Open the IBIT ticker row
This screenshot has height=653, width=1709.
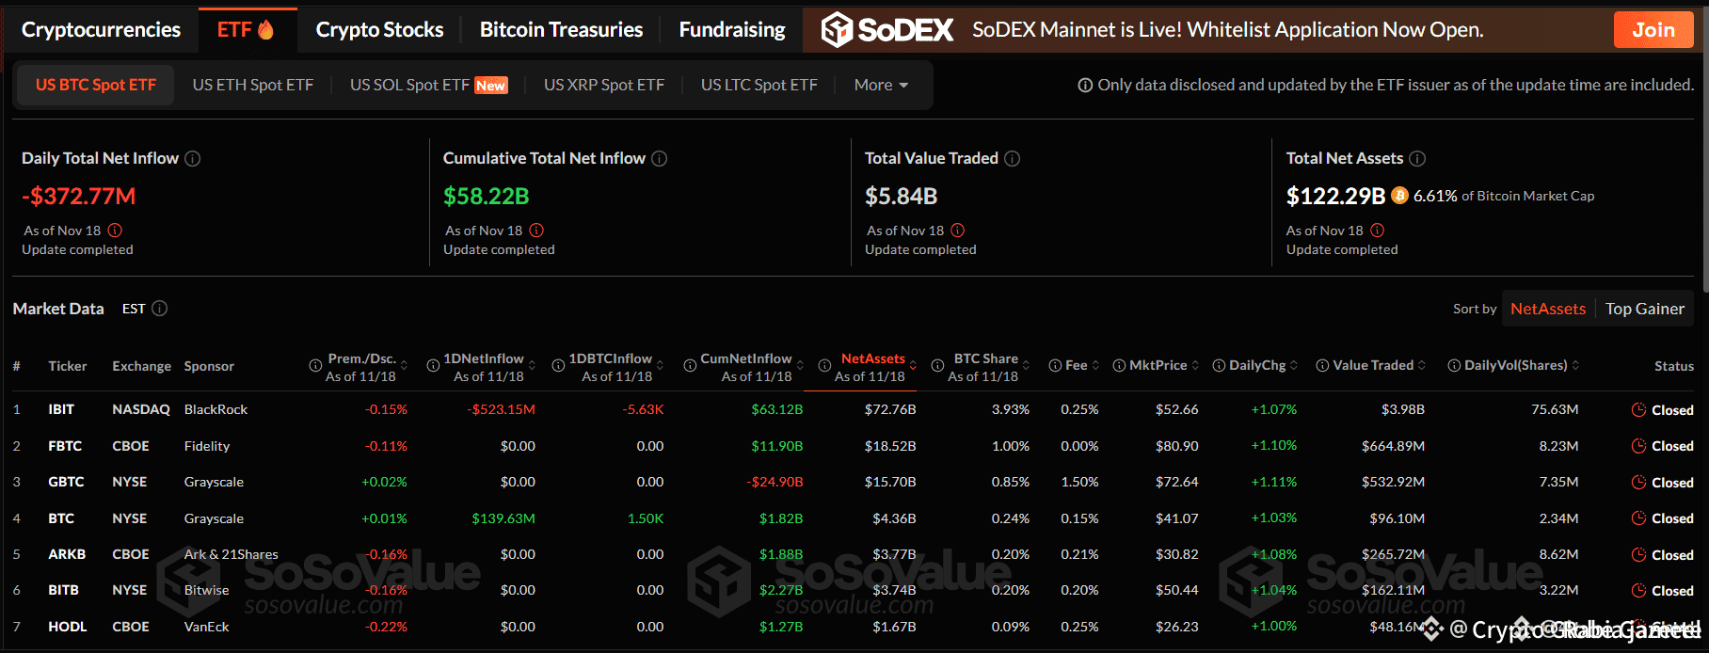[61, 409]
